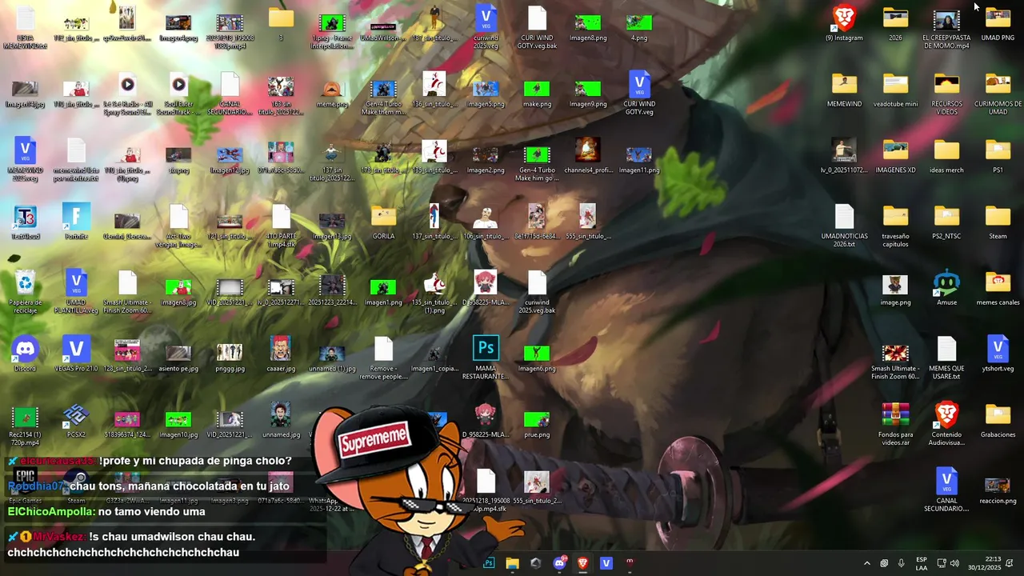Select the RECURSOS VIDEOS folder
The height and width of the screenshot is (576, 1024).
click(946, 94)
